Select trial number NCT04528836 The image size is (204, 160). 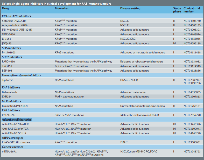click(192, 71)
